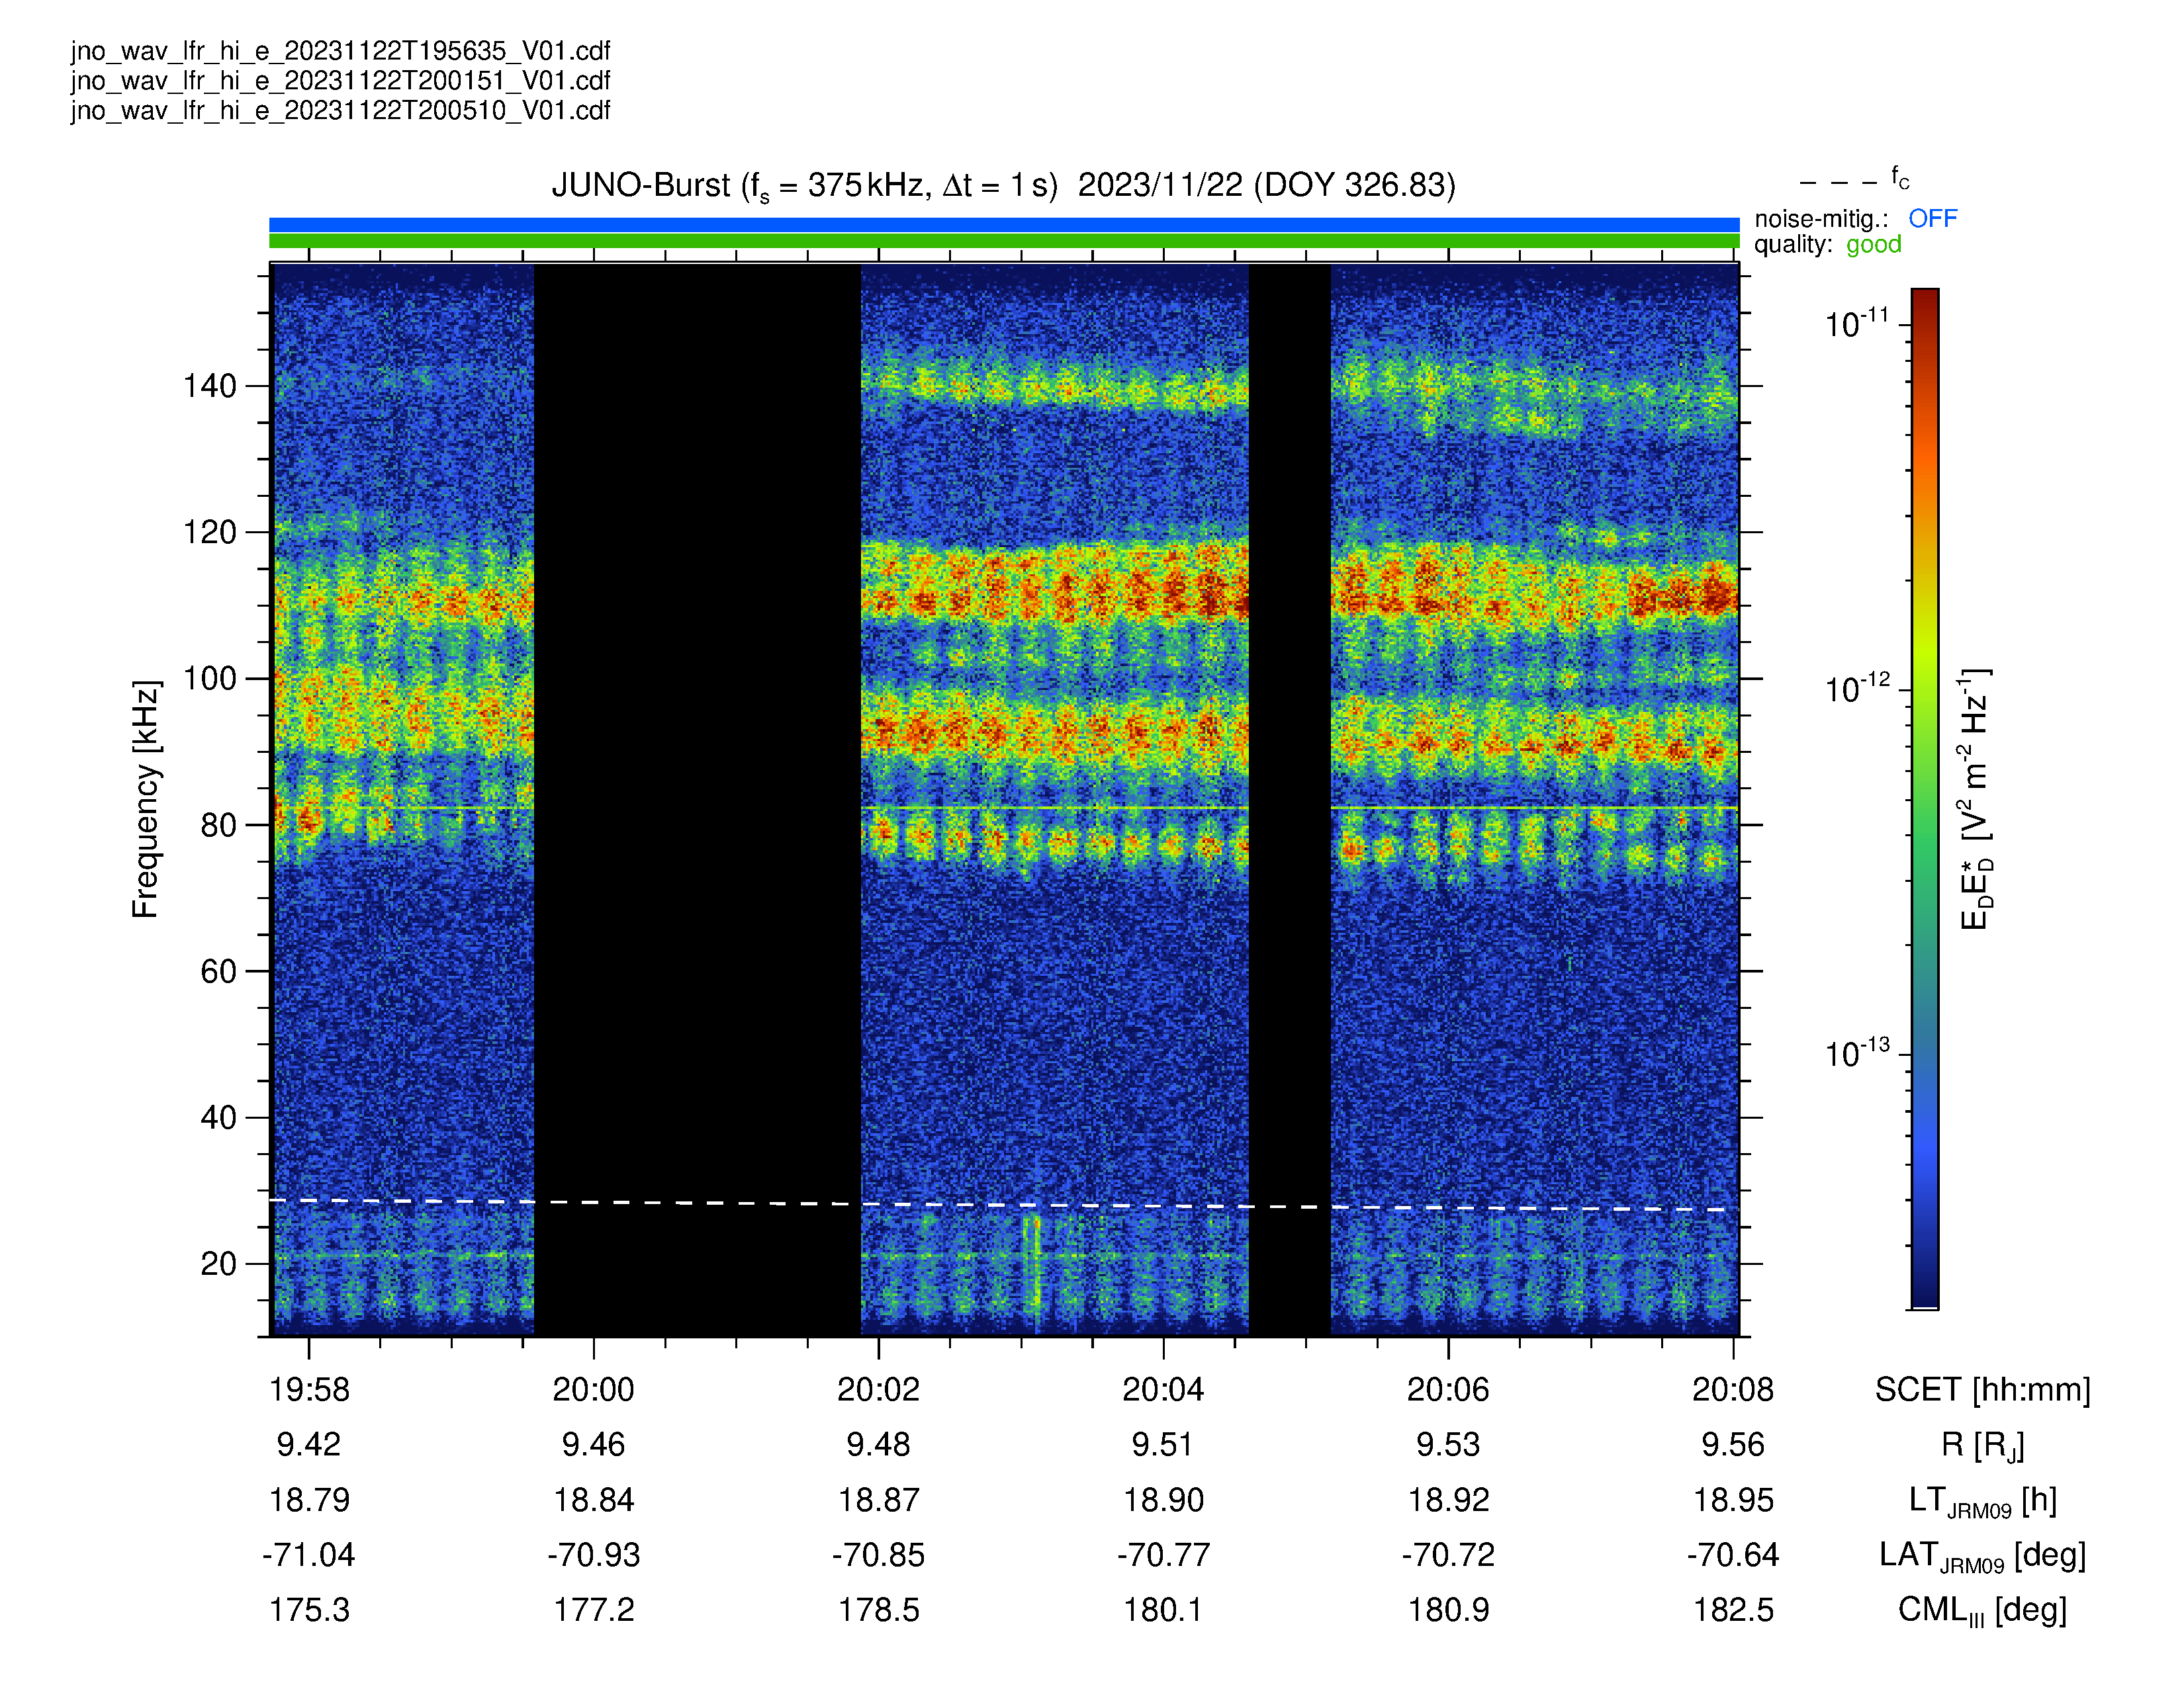Select the blue noise-mitigation status bar
This screenshot has height=1687, width=2184.
coord(1004,225)
